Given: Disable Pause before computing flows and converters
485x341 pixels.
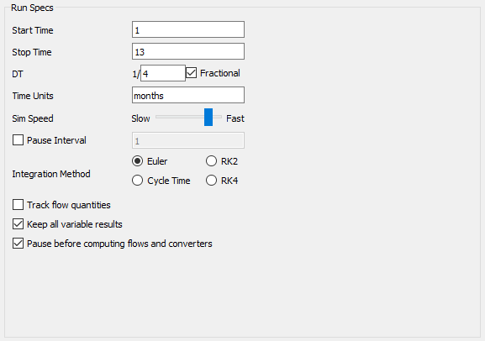Looking at the screenshot, I should (18, 244).
